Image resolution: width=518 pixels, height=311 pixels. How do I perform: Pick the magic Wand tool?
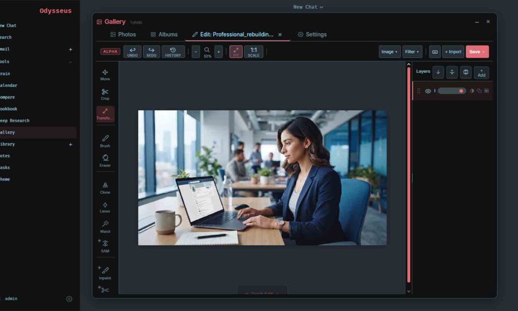point(105,227)
